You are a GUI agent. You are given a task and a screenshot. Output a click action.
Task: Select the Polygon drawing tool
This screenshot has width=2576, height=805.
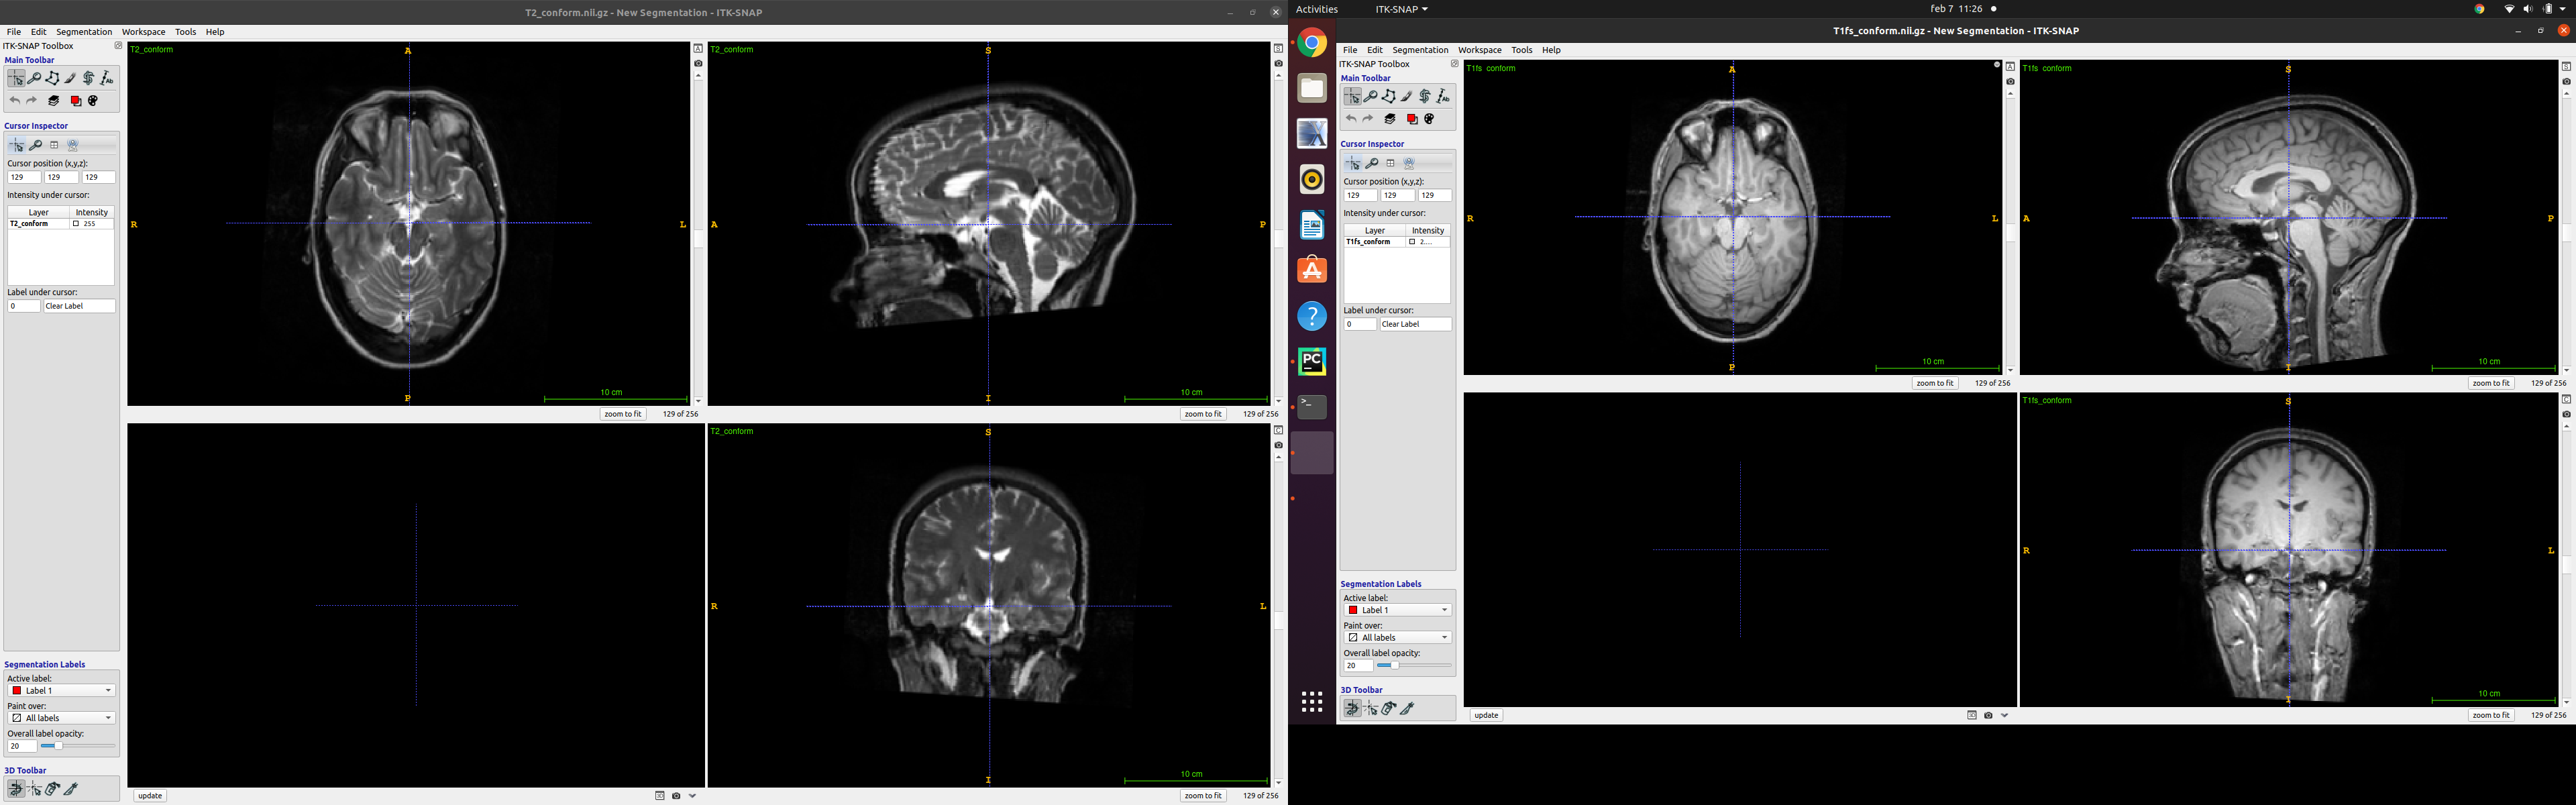point(52,77)
